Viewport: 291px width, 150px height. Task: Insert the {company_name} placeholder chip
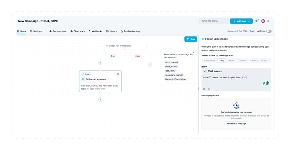tap(174, 75)
